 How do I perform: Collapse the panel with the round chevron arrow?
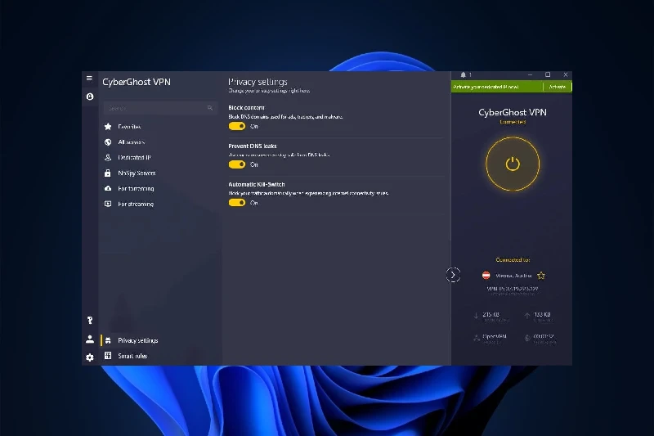453,275
